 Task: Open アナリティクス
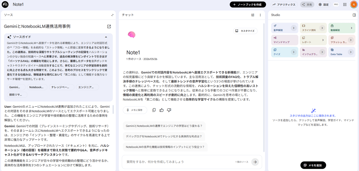(x=284, y=5)
